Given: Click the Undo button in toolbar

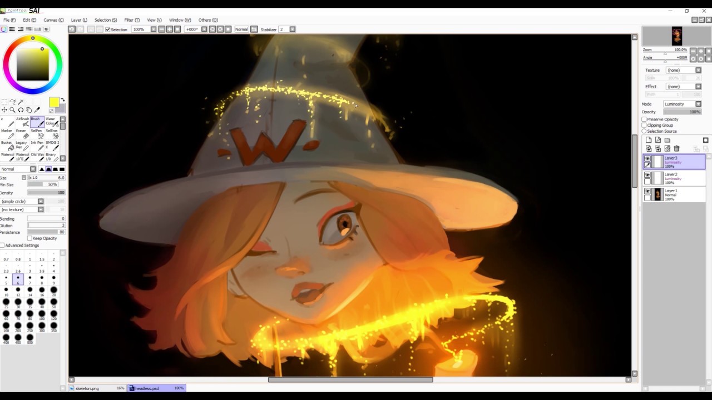Looking at the screenshot, I should 72,29.
